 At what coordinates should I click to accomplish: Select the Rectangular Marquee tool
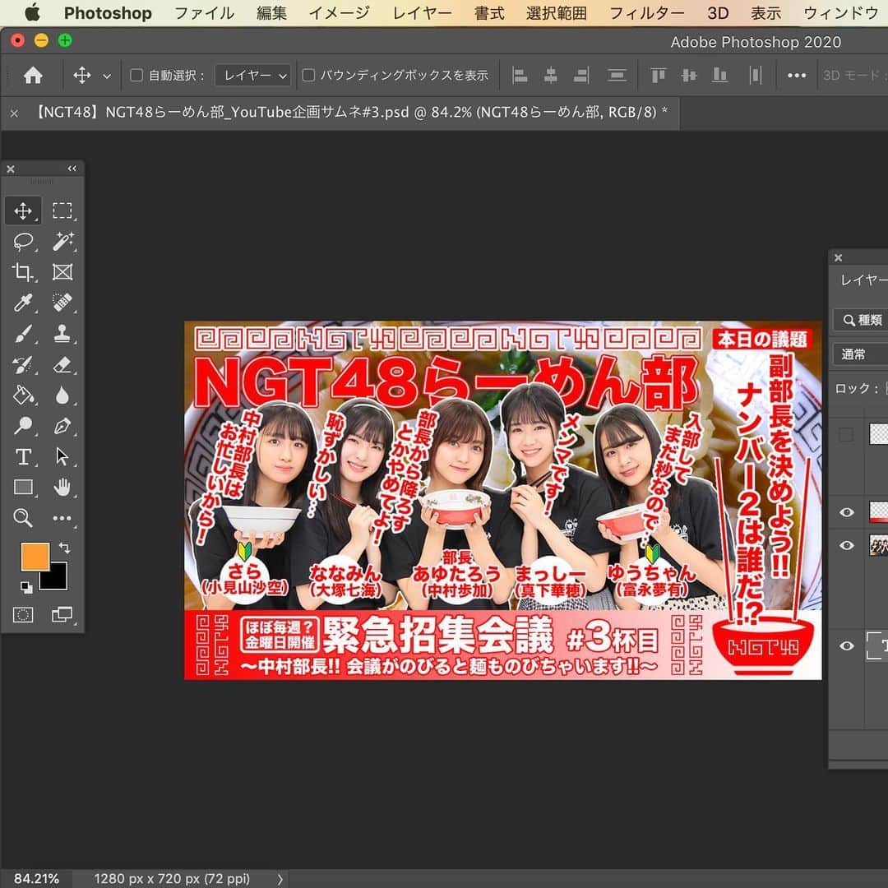[62, 210]
